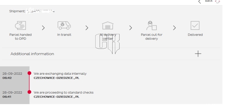231x108 pixels.
Task: Click chevron before the Delivered step
Action: tap(174, 28)
